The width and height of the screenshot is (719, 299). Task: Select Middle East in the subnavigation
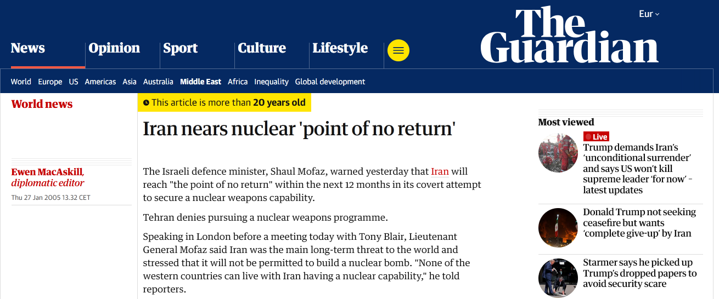[x=200, y=82]
